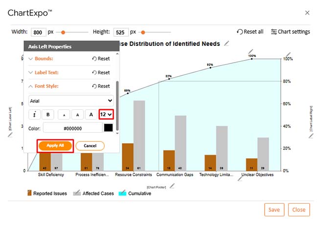Reset the Bounds section
318x229 pixels.
(101, 59)
